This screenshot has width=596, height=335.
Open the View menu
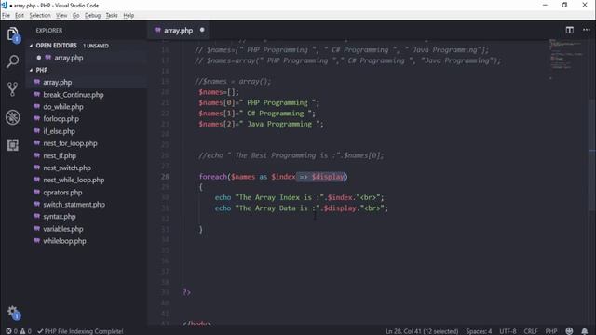coord(61,15)
